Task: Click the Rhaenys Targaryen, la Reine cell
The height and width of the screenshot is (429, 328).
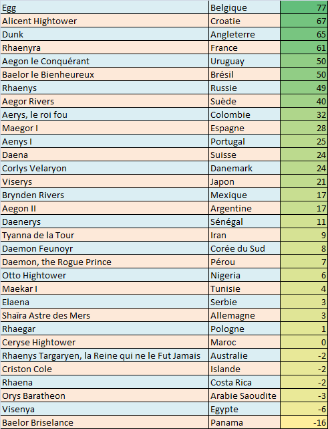Action: [105, 356]
